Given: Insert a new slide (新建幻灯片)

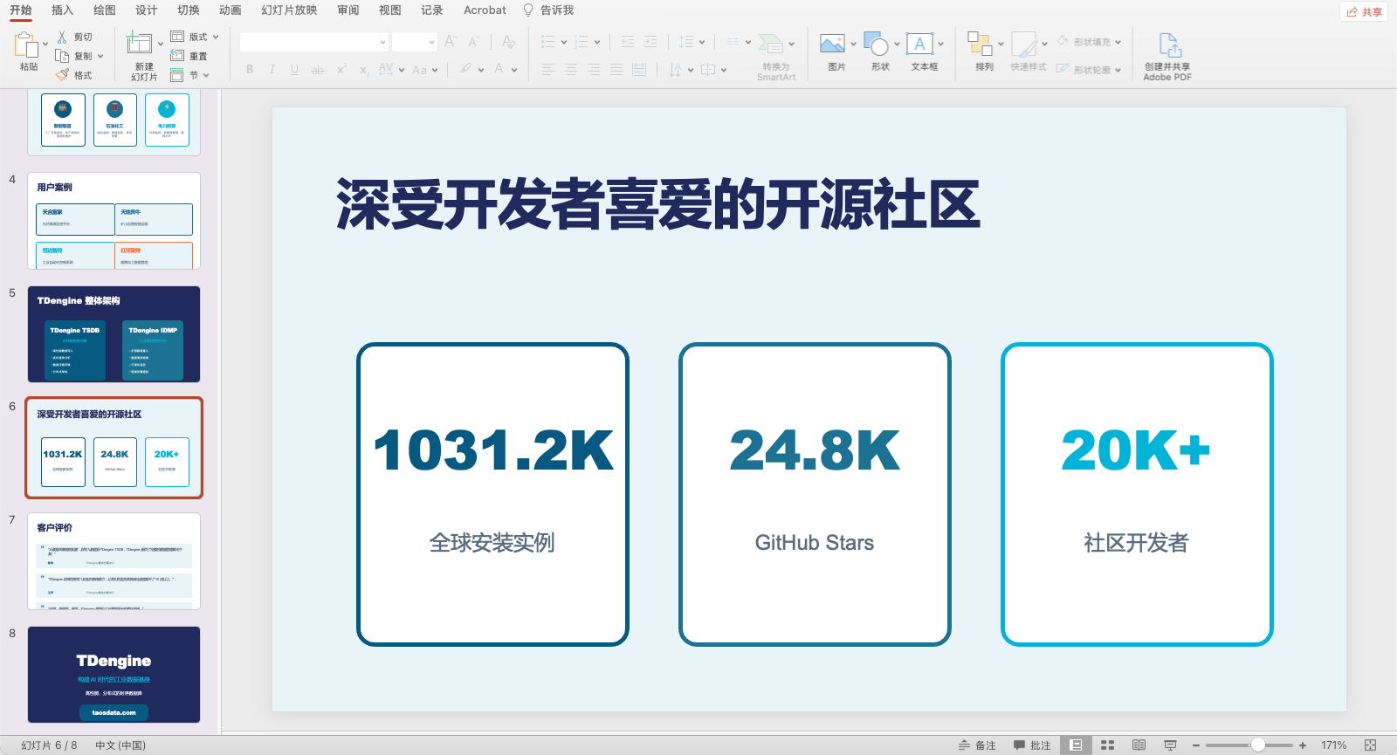Looking at the screenshot, I should [140, 45].
